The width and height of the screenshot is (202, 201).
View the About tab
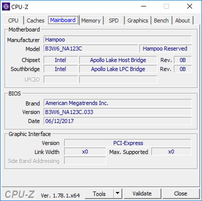click(x=182, y=20)
